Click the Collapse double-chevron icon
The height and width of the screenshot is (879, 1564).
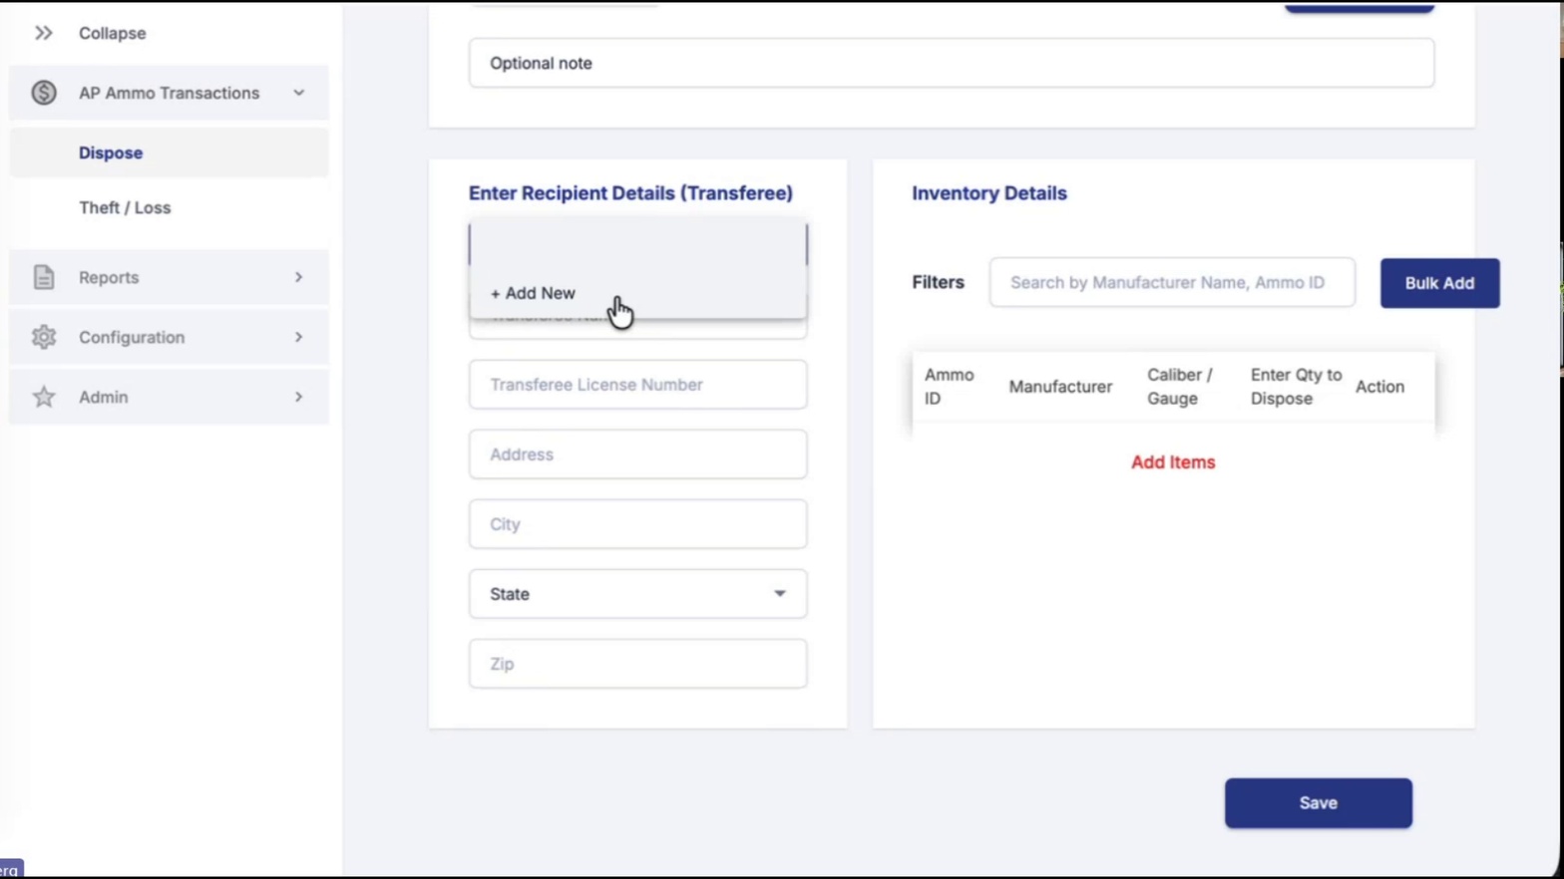(43, 33)
